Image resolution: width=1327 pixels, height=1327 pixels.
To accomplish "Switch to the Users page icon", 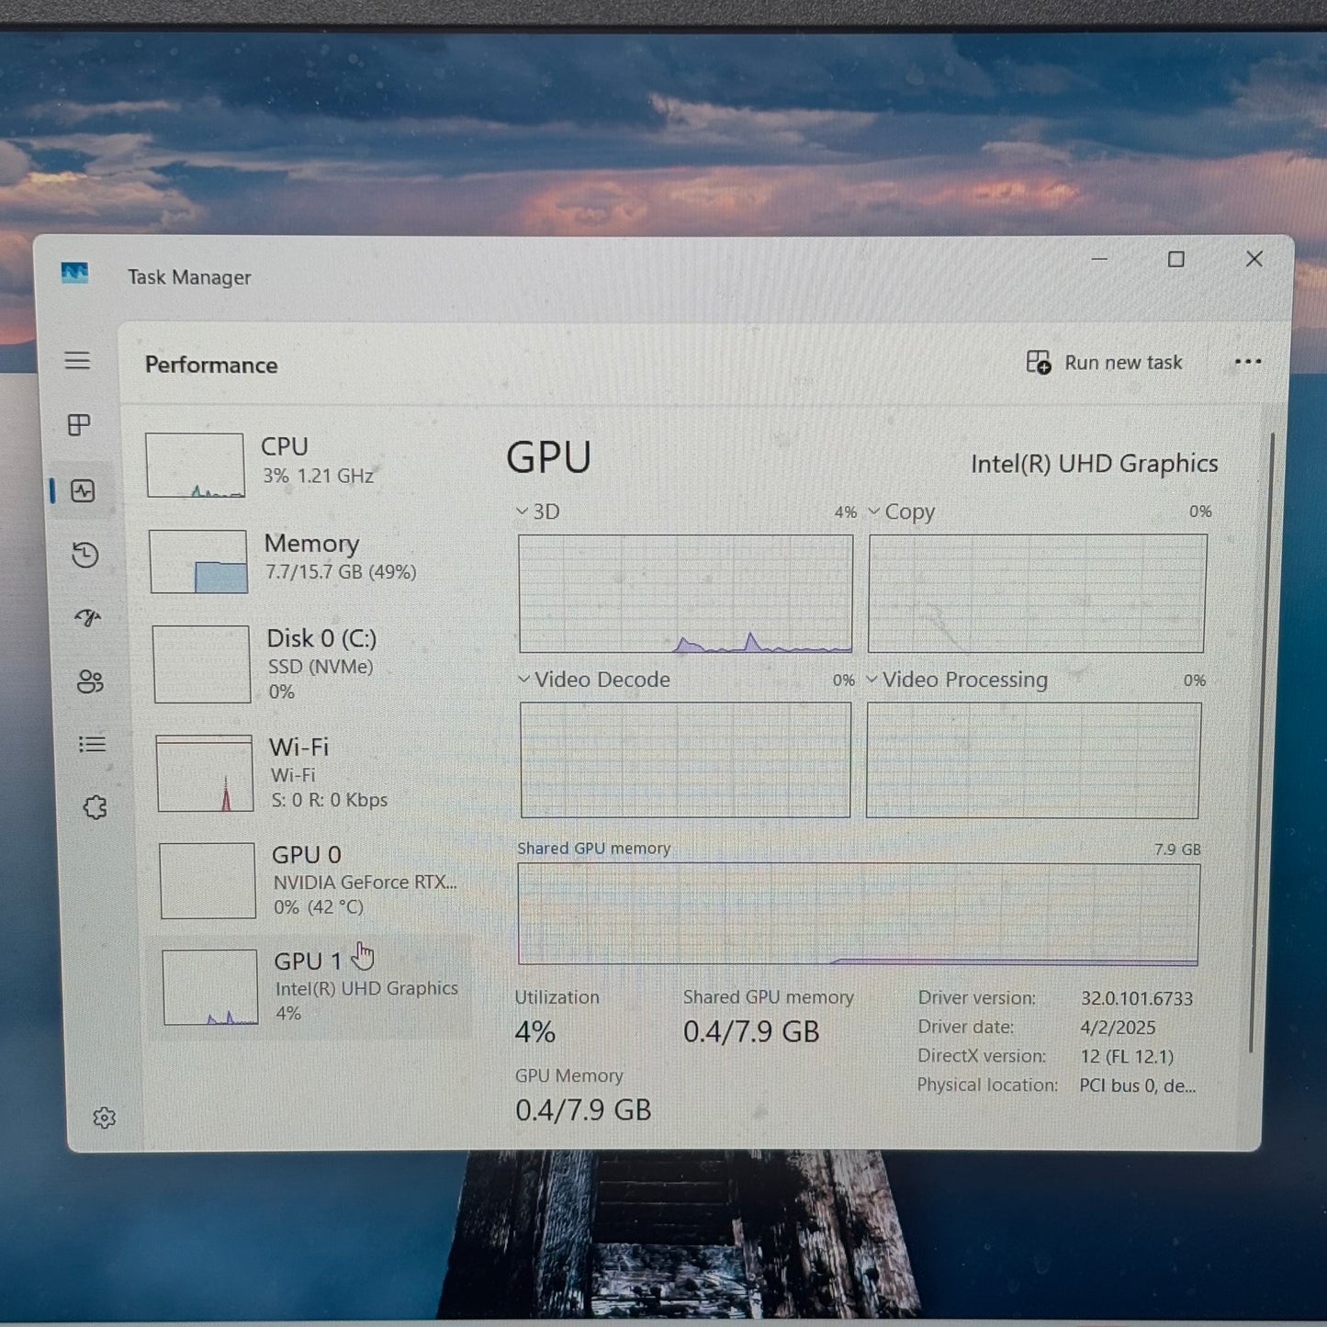I will pyautogui.click(x=90, y=681).
